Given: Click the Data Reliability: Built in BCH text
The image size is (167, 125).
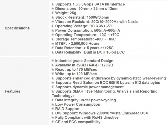Looking at the screenshot, I should coord(90,52).
